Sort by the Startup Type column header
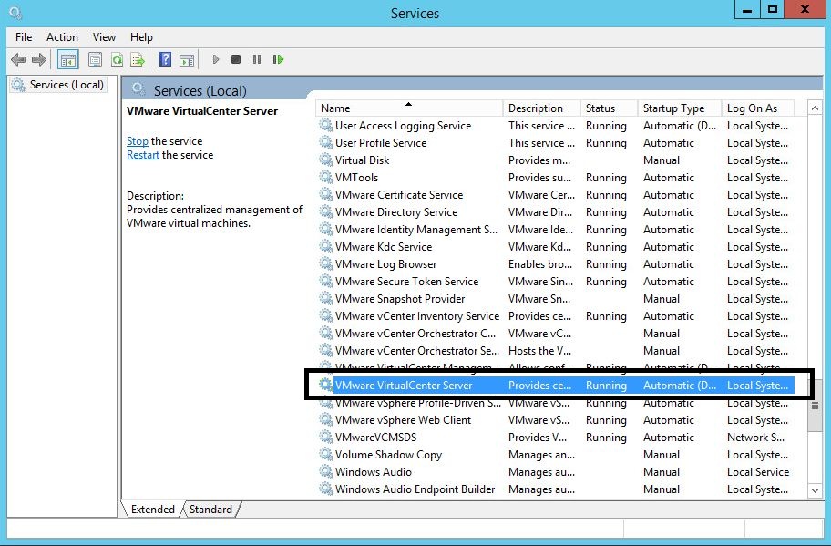 coord(673,108)
